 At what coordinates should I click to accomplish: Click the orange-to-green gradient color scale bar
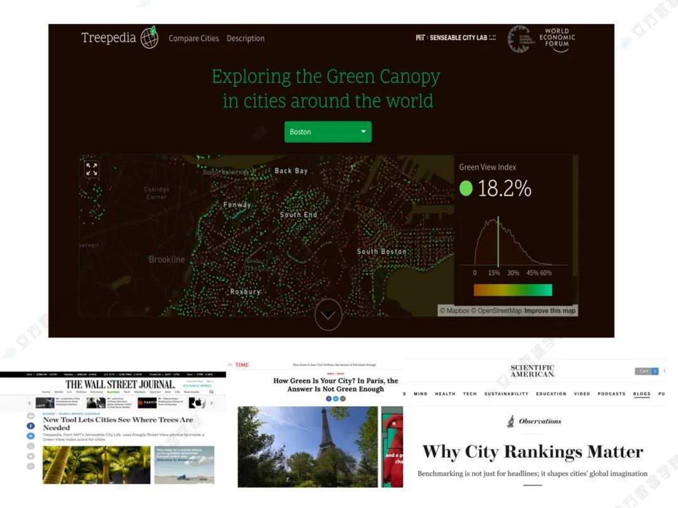pos(513,290)
